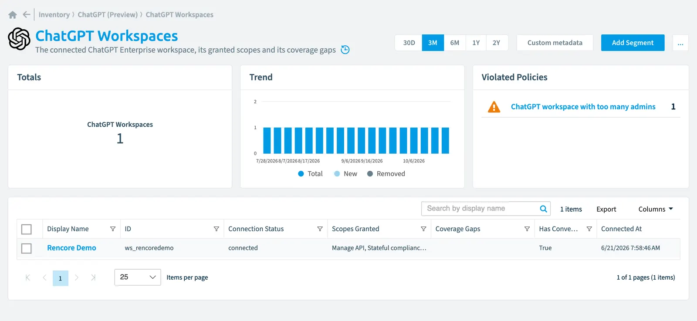
Task: Click the Custom metadata button
Action: [555, 43]
